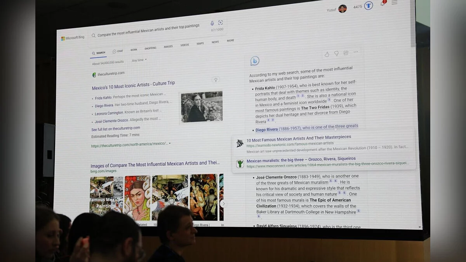The image size is (466, 262).
Task: Click the Frida Kahlo list item link
Action: click(x=103, y=98)
